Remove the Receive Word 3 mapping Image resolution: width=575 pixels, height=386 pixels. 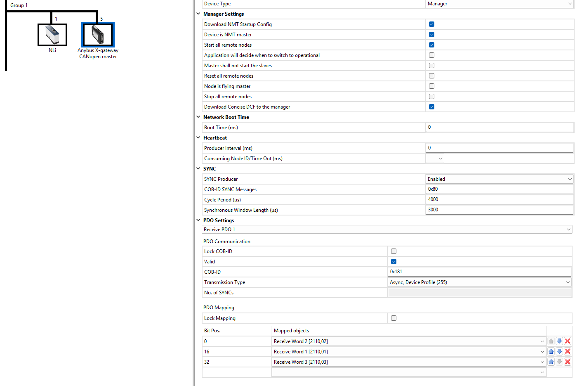click(x=568, y=362)
